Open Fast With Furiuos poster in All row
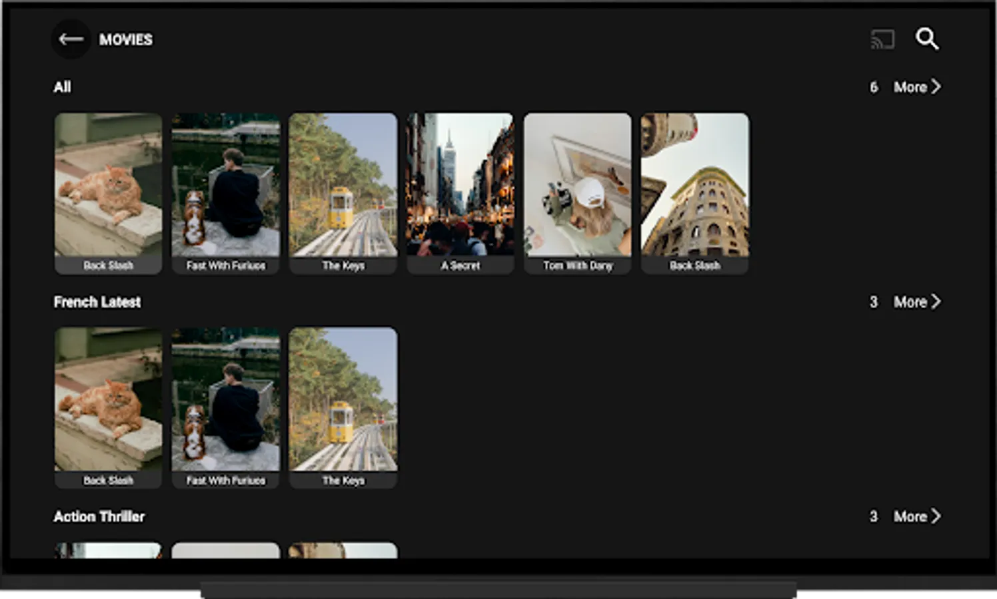Image resolution: width=997 pixels, height=599 pixels. pos(225,193)
